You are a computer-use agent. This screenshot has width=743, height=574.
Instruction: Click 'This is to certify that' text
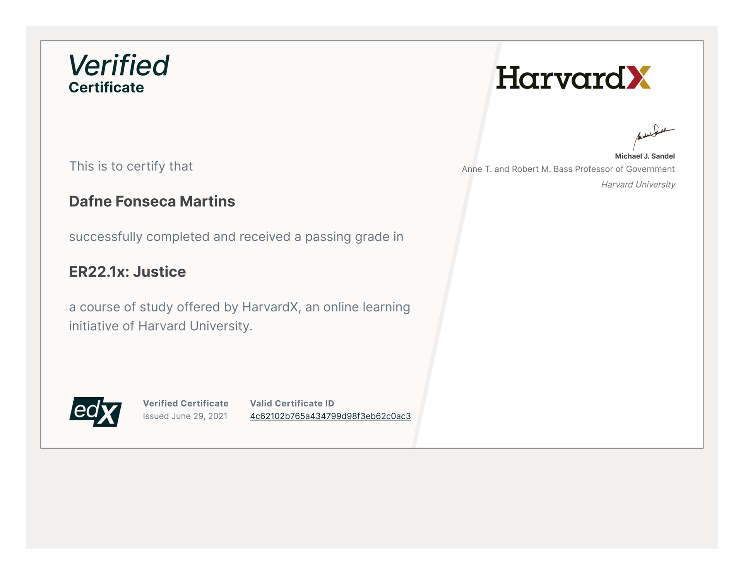[131, 166]
